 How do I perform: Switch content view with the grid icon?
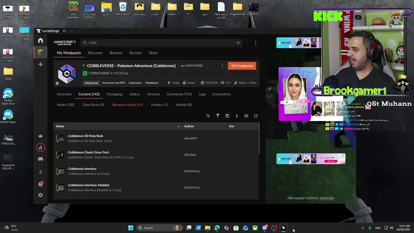[227, 116]
